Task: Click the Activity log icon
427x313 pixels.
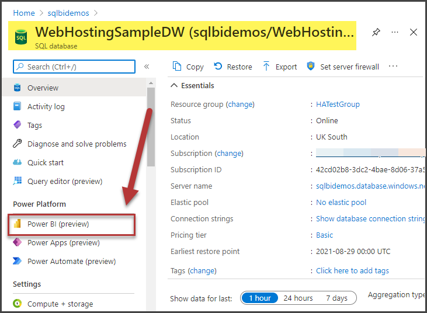Action: pos(17,106)
